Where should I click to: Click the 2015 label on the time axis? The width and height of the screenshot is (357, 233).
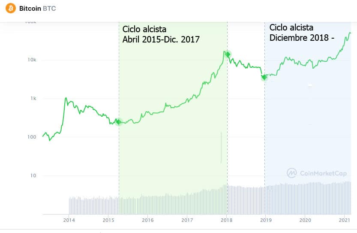(x=108, y=220)
